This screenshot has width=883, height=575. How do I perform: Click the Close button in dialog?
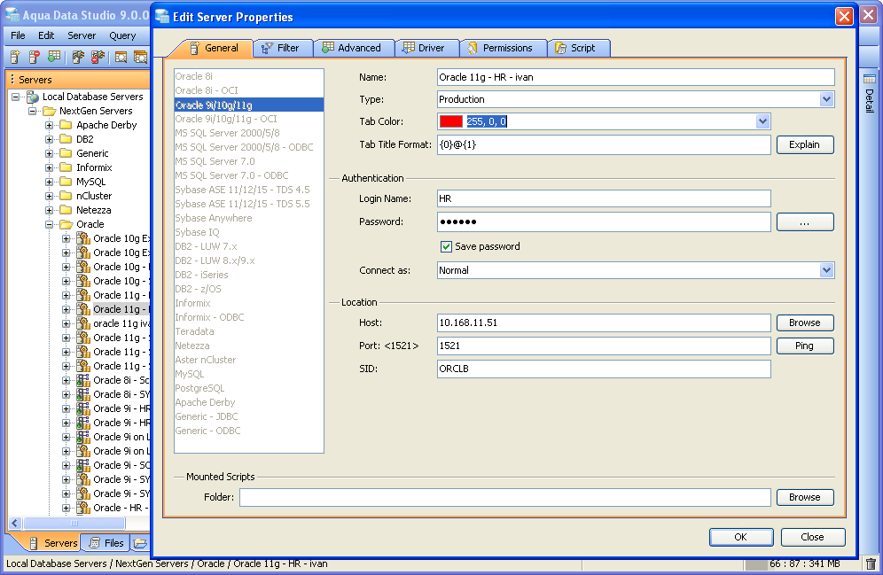point(813,537)
